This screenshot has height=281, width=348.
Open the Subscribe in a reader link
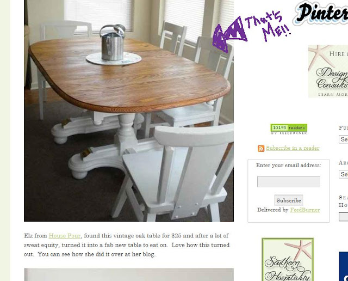pyautogui.click(x=293, y=148)
